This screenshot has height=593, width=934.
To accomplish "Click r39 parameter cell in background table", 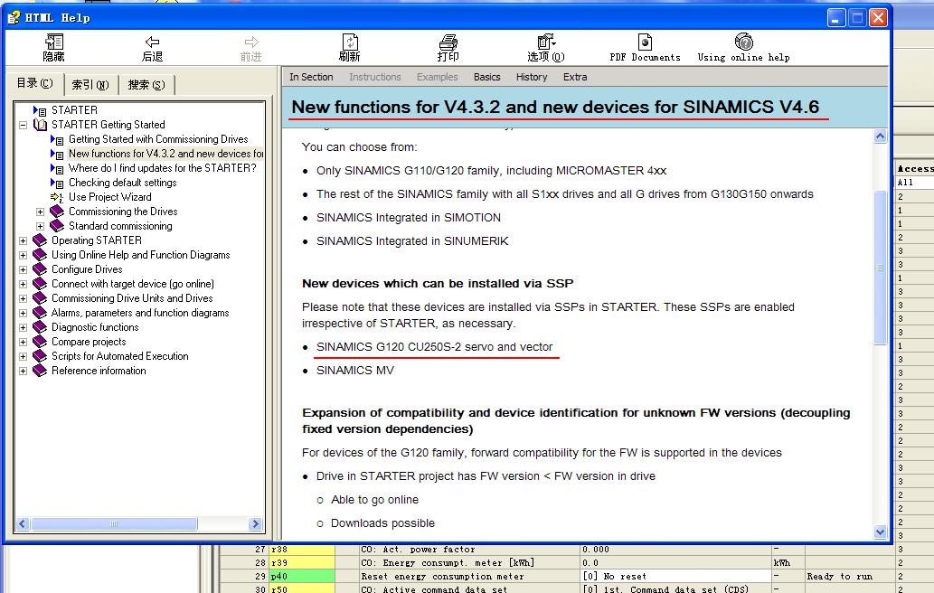I will click(302, 562).
